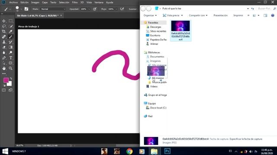Select the Pen tool
The height and width of the screenshot is (155, 277).
[4, 58]
